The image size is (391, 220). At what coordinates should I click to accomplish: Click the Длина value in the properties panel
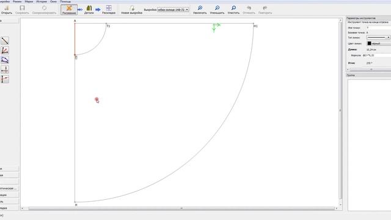(371, 50)
